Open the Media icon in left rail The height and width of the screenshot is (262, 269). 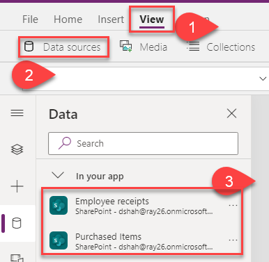pos(17,258)
